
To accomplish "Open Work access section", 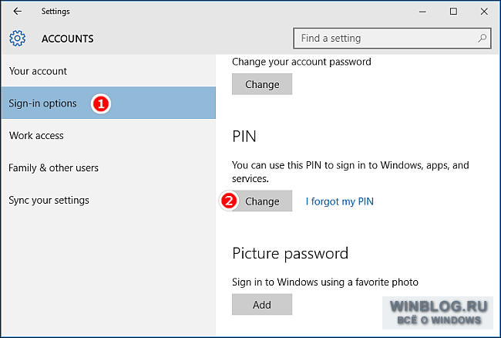I will (109, 136).
